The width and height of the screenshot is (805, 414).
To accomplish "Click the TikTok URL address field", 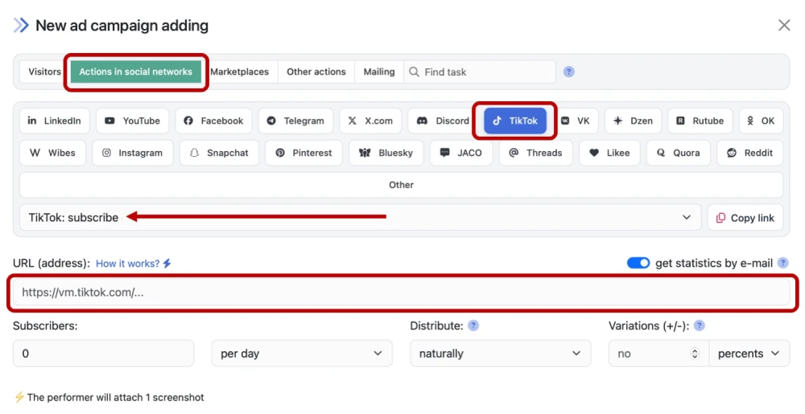I will pos(402,293).
